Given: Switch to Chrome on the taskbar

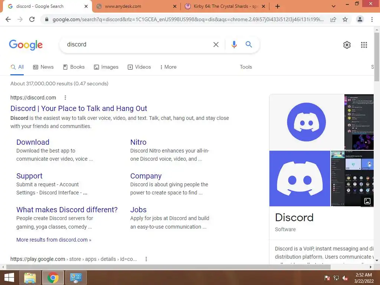Looking at the screenshot, I should pyautogui.click(x=53, y=278).
